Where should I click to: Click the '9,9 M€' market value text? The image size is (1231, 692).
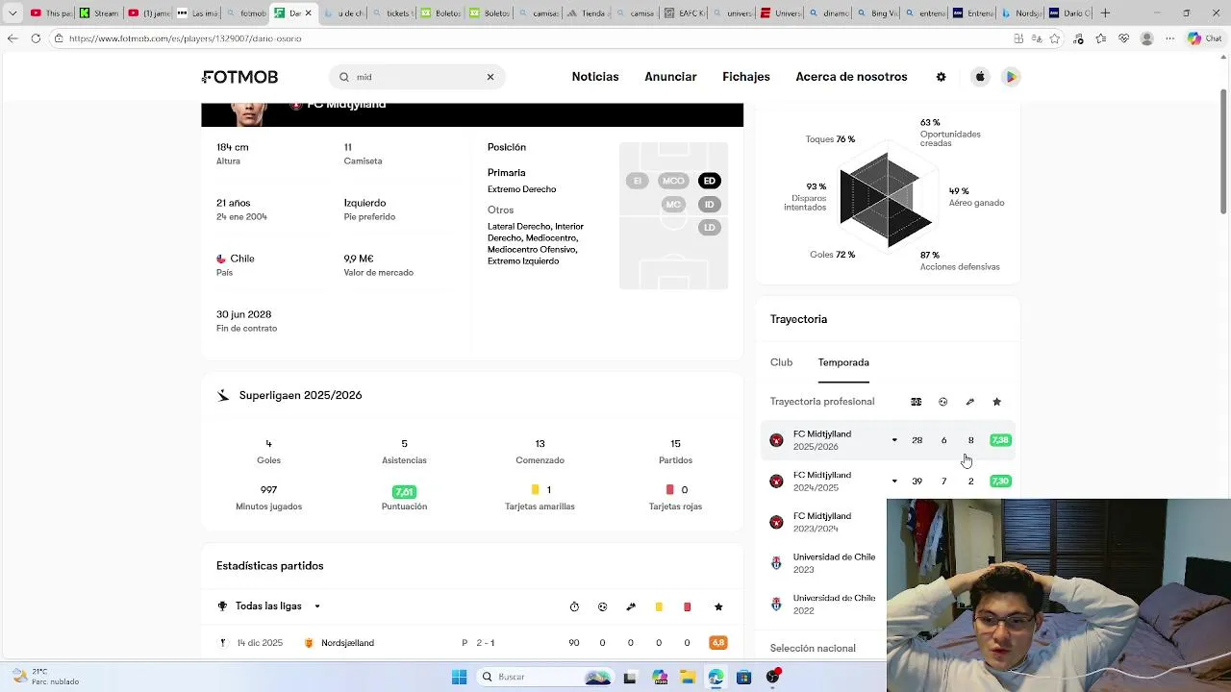coord(359,259)
